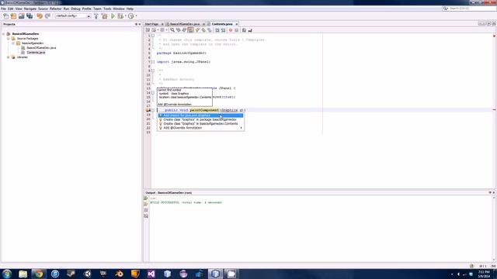Open the File menu

(3, 9)
